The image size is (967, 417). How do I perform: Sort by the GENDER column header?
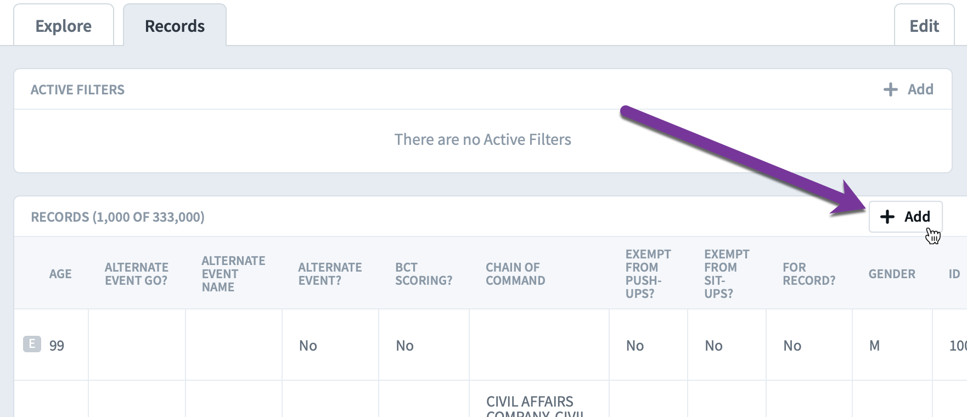click(x=892, y=274)
